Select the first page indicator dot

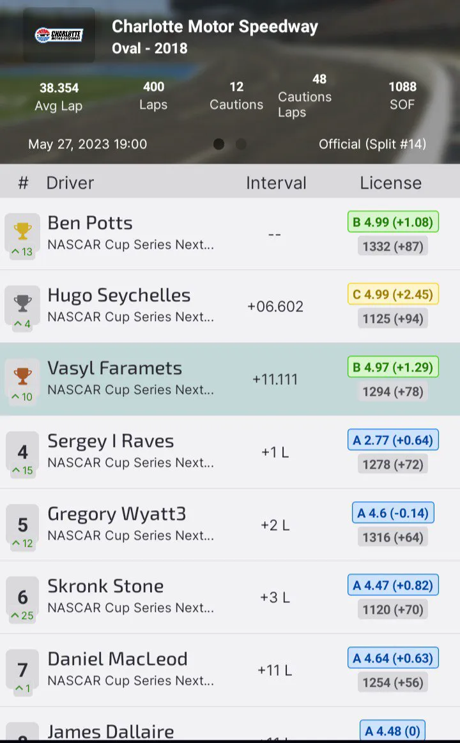click(x=218, y=145)
